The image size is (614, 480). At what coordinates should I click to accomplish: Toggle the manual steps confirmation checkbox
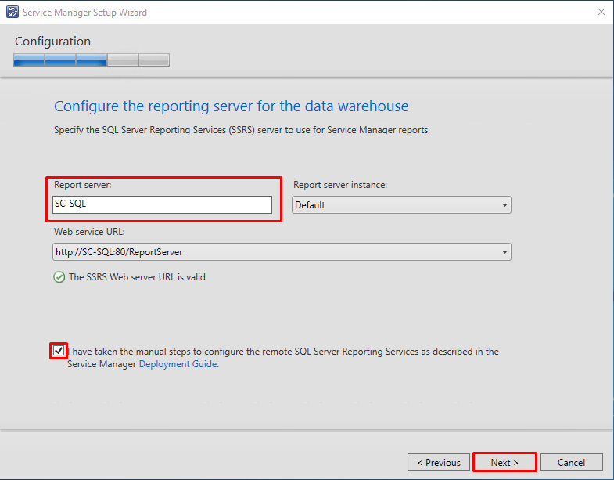[59, 350]
